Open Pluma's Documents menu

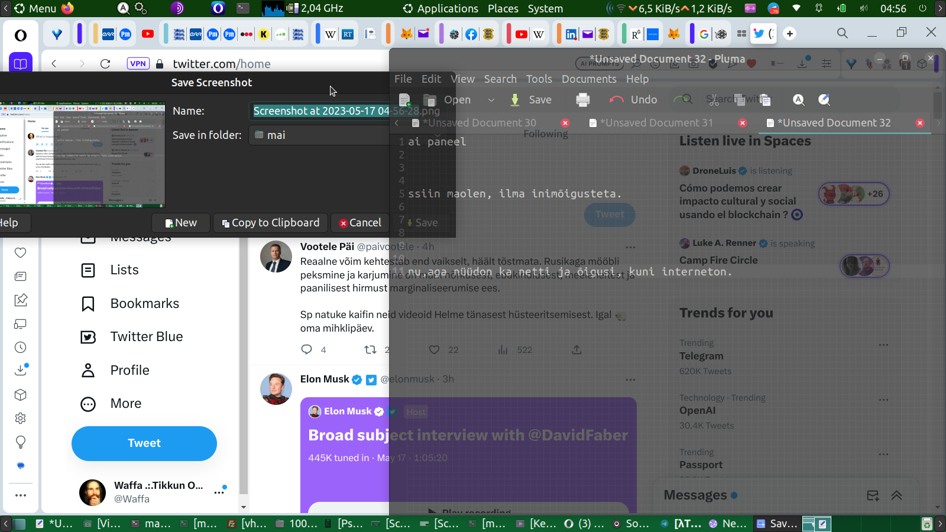[x=589, y=79]
